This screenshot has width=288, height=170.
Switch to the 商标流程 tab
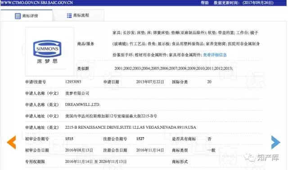[x=78, y=16]
